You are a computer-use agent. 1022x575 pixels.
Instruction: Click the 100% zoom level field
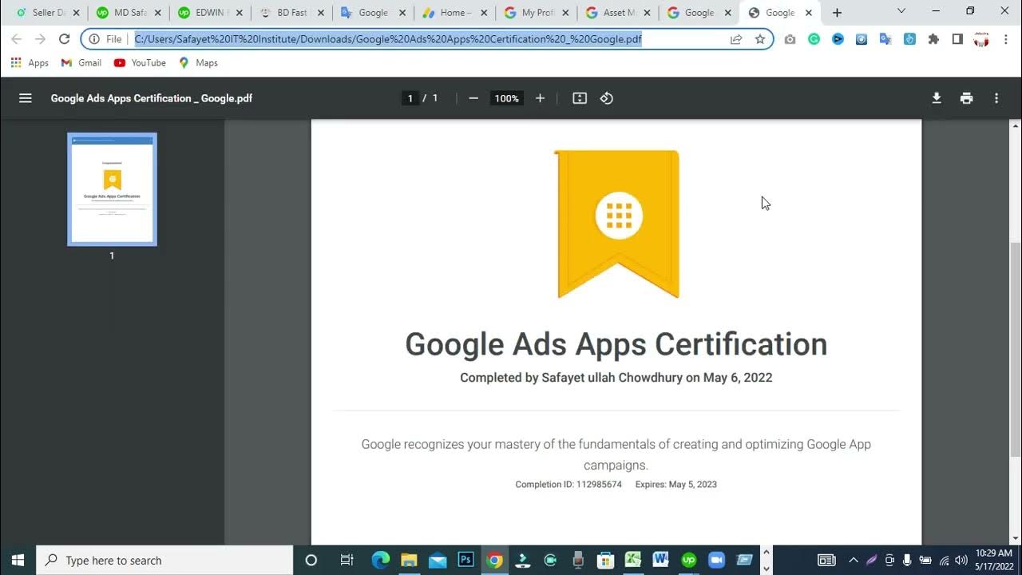(x=506, y=98)
